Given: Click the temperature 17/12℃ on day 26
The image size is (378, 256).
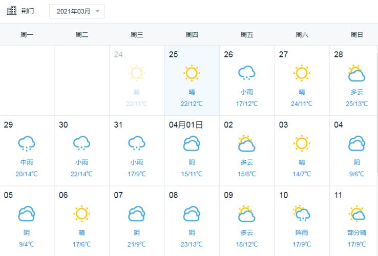Looking at the screenshot, I should [246, 103].
